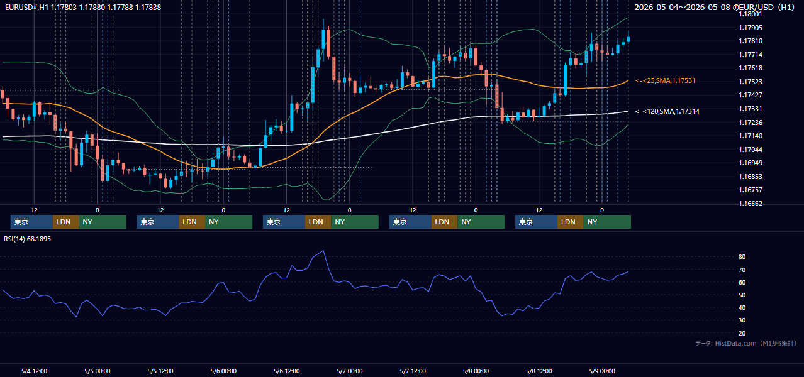Image resolution: width=804 pixels, height=377 pixels.
Task: Click the RSI scale value 60
Action: click(742, 282)
